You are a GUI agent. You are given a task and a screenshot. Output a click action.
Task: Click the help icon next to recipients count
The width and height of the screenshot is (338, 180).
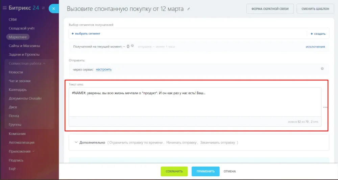132,46
